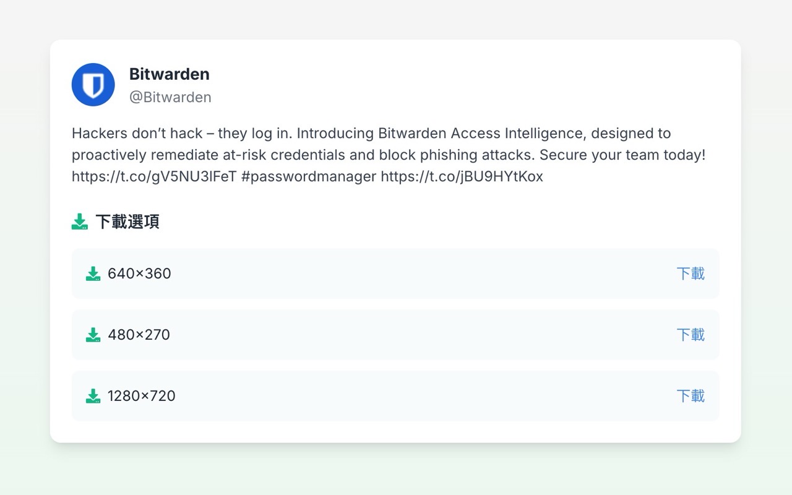Click the @Bitwarden handle
Viewport: 792px width, 495px height.
pyautogui.click(x=170, y=97)
